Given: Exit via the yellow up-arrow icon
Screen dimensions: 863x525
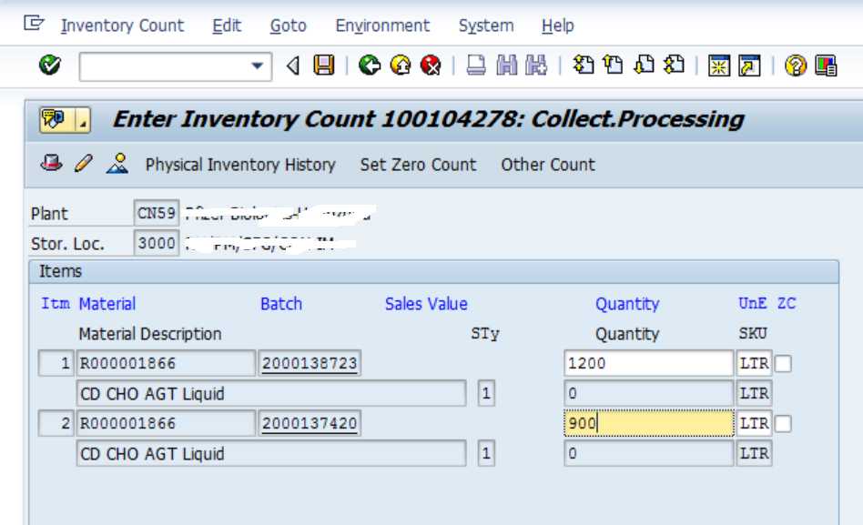Looking at the screenshot, I should pos(401,66).
